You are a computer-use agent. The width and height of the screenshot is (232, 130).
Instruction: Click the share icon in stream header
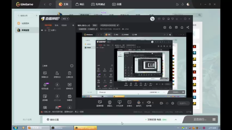click(188, 27)
